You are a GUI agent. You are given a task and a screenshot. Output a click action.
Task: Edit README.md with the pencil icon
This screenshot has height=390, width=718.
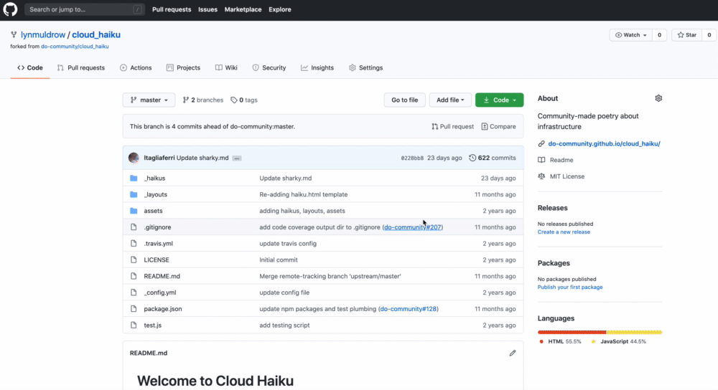(513, 353)
